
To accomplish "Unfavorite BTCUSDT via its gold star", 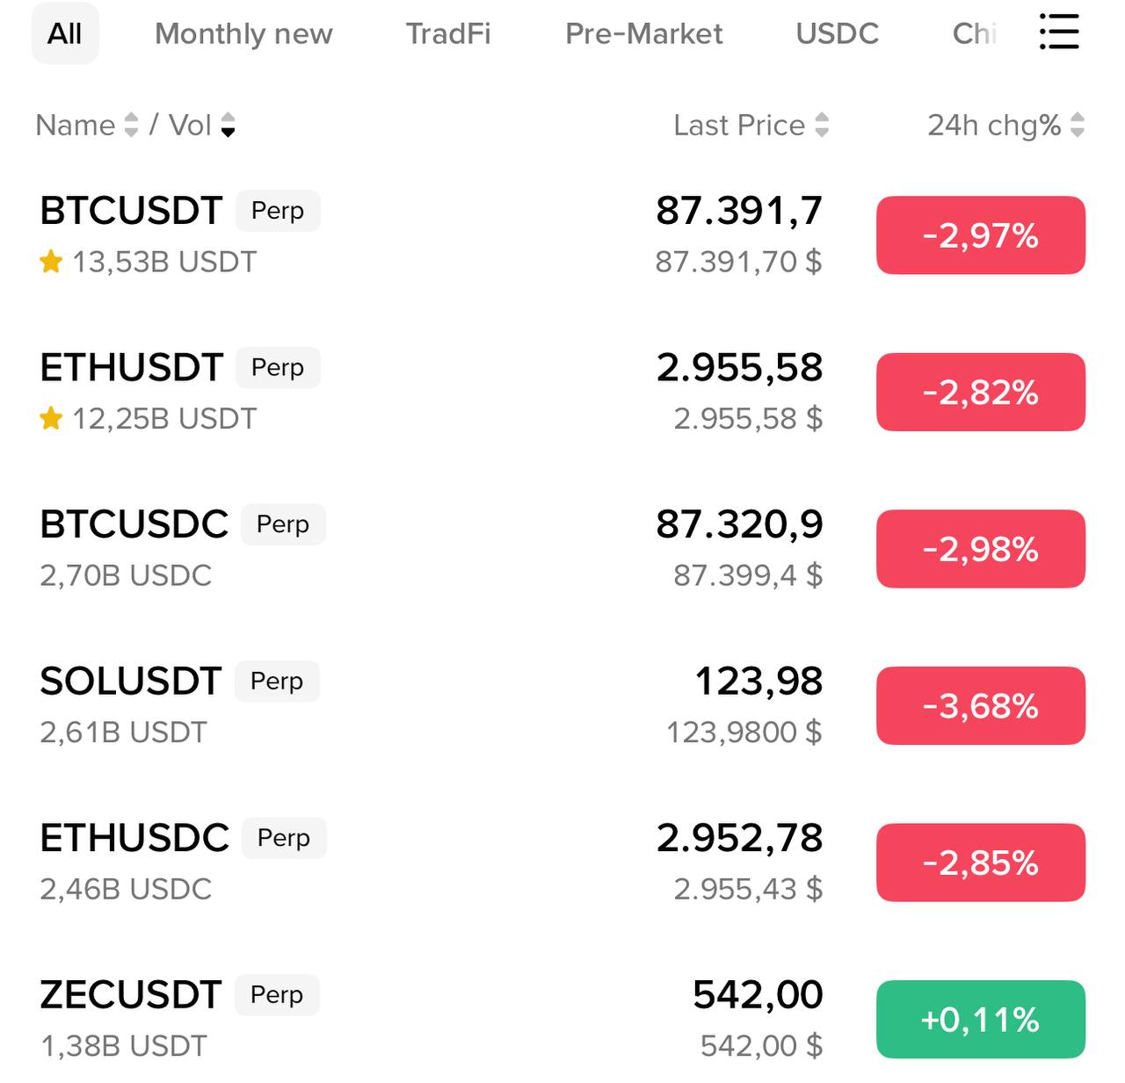I will 51,262.
